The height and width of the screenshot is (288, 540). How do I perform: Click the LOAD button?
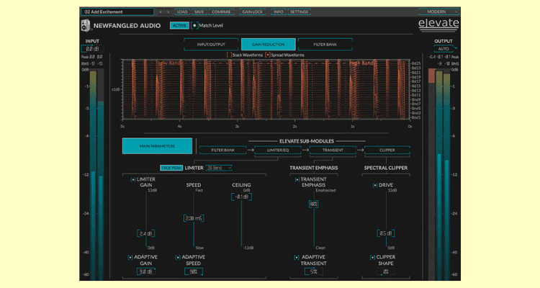(182, 12)
